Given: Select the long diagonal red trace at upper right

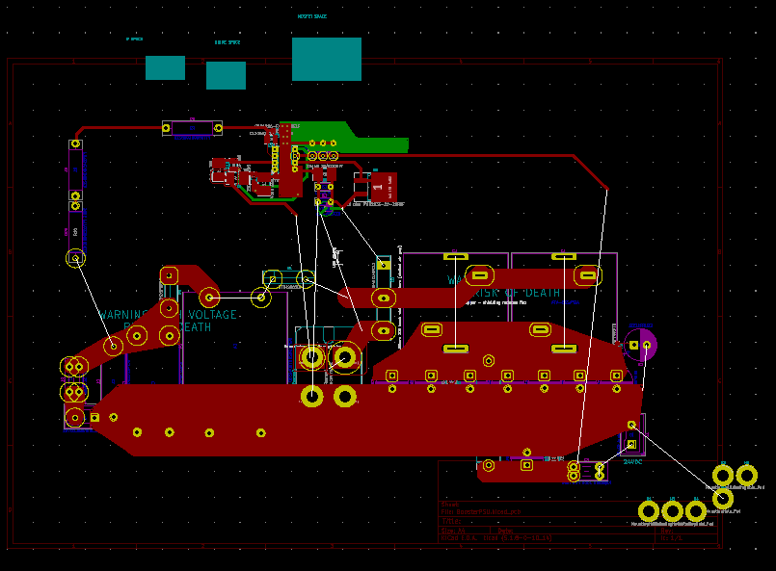Looking at the screenshot, I should point(590,172).
